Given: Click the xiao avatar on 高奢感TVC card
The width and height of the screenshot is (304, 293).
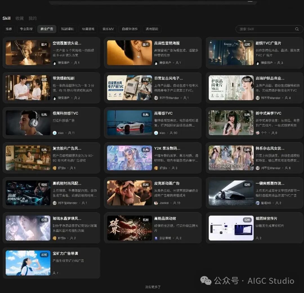Looking at the screenshot, I should tap(156, 133).
